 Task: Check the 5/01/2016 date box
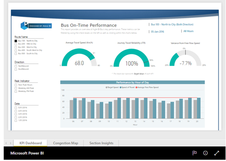pyautogui.click(x=16, y=108)
